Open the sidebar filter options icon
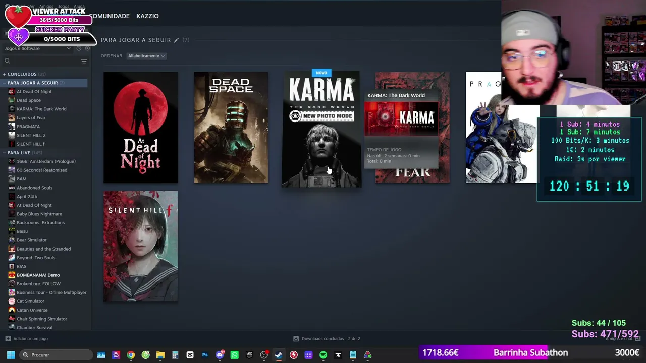Image resolution: width=646 pixels, height=363 pixels. (x=84, y=61)
